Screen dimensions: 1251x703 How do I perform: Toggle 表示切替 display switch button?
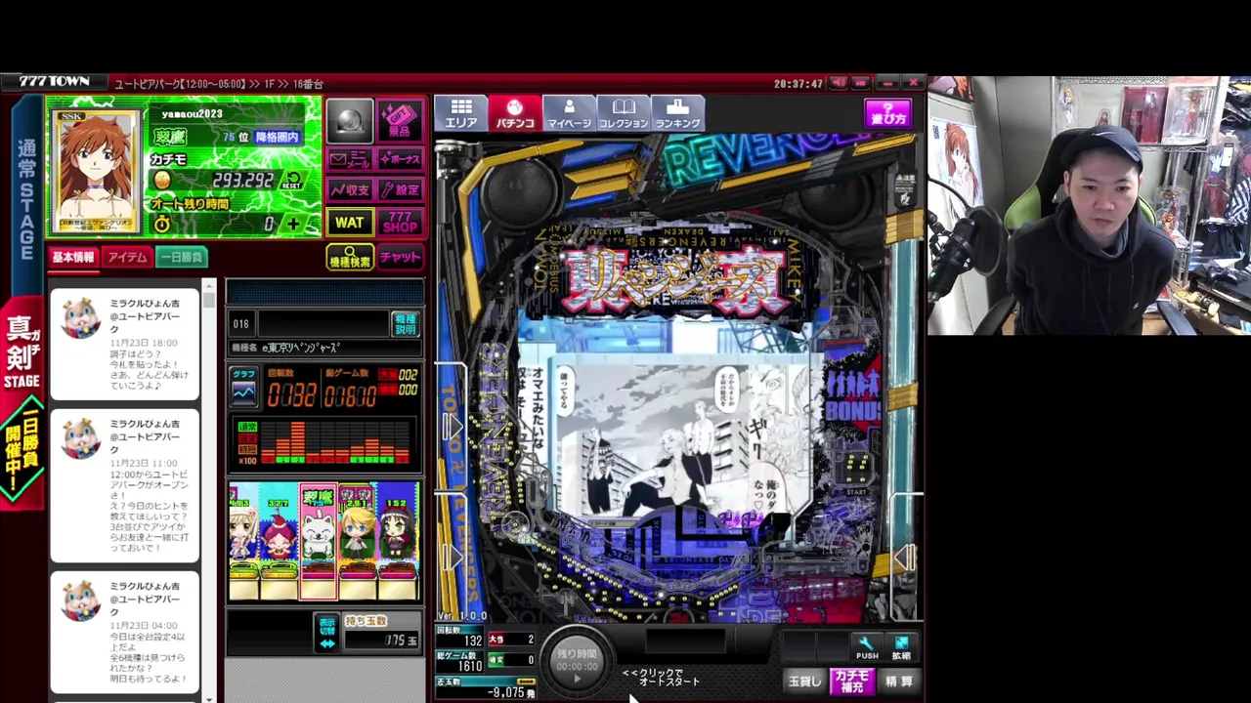point(326,633)
